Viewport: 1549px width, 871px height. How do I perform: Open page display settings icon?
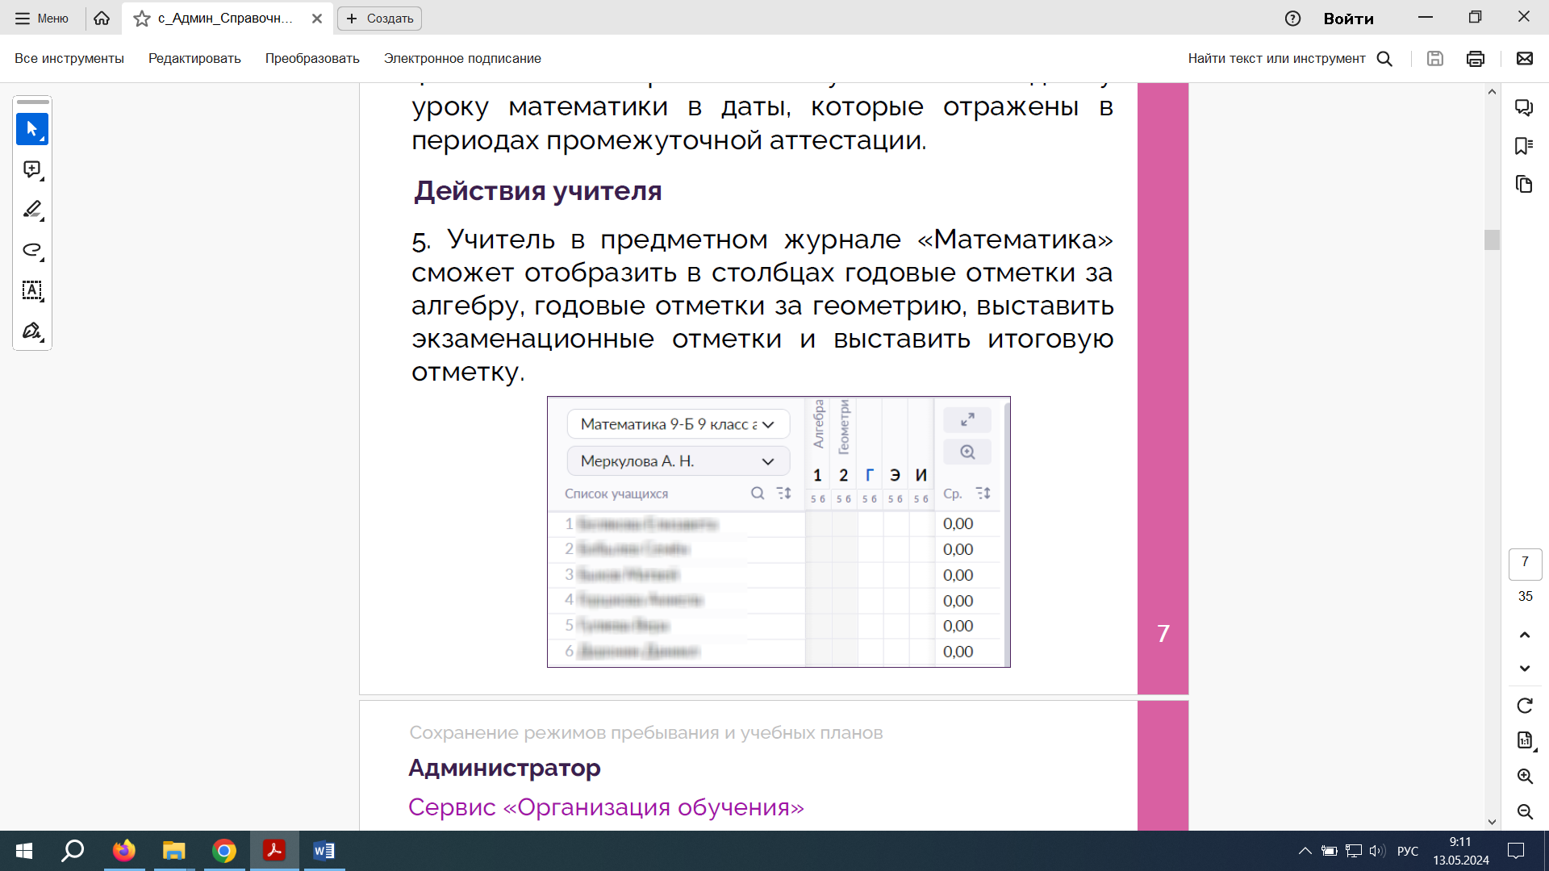tap(1525, 740)
